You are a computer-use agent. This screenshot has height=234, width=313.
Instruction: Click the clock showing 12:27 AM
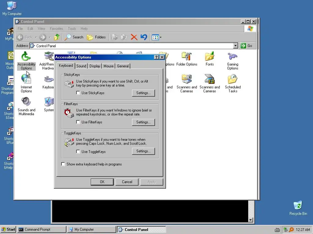(303, 230)
